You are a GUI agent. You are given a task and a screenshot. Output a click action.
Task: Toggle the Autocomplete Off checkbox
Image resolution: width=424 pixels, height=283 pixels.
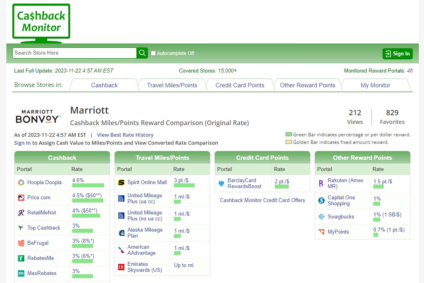(x=153, y=53)
